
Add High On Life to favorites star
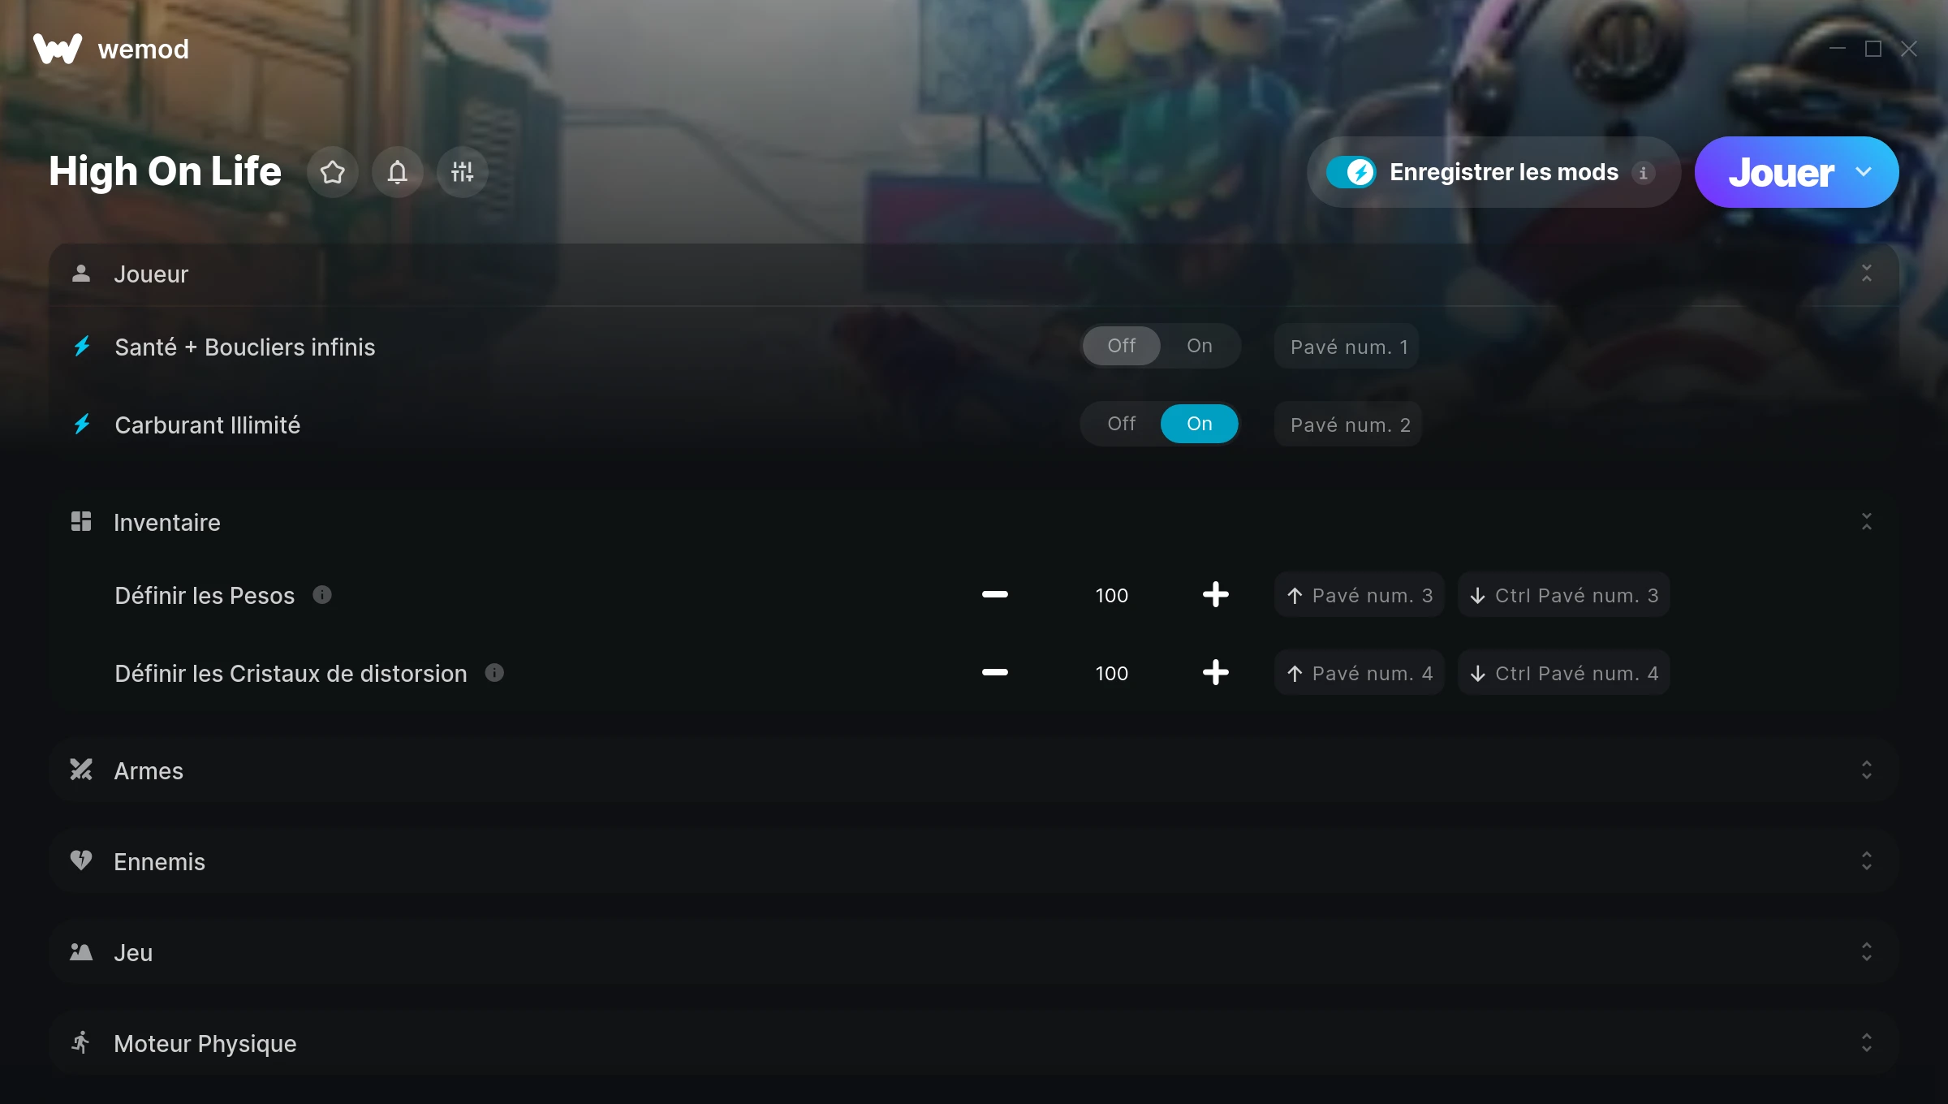(x=332, y=172)
